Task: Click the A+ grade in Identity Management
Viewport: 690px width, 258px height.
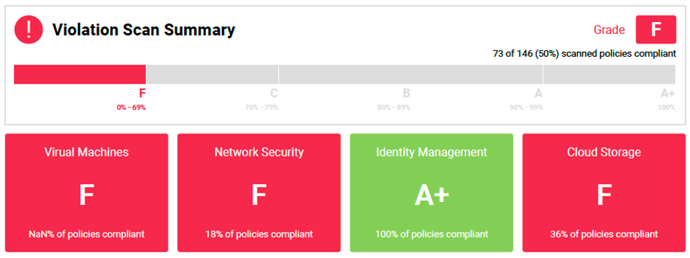Action: coord(431,195)
